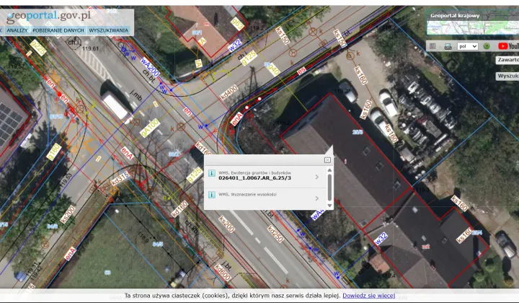Click the WMS, Ewidencja gruntów i budynków label

[x=254, y=173]
